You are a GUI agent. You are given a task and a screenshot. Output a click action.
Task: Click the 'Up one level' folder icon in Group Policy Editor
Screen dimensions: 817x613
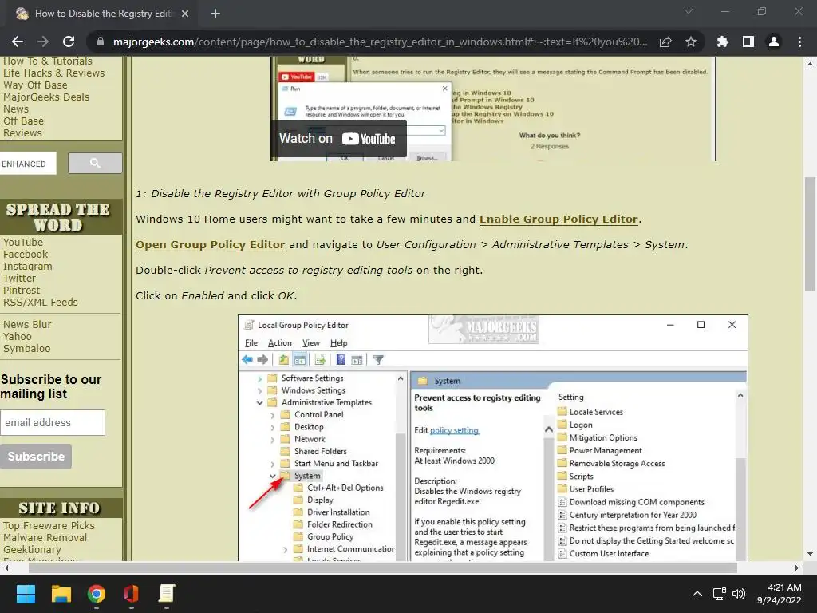(283, 359)
